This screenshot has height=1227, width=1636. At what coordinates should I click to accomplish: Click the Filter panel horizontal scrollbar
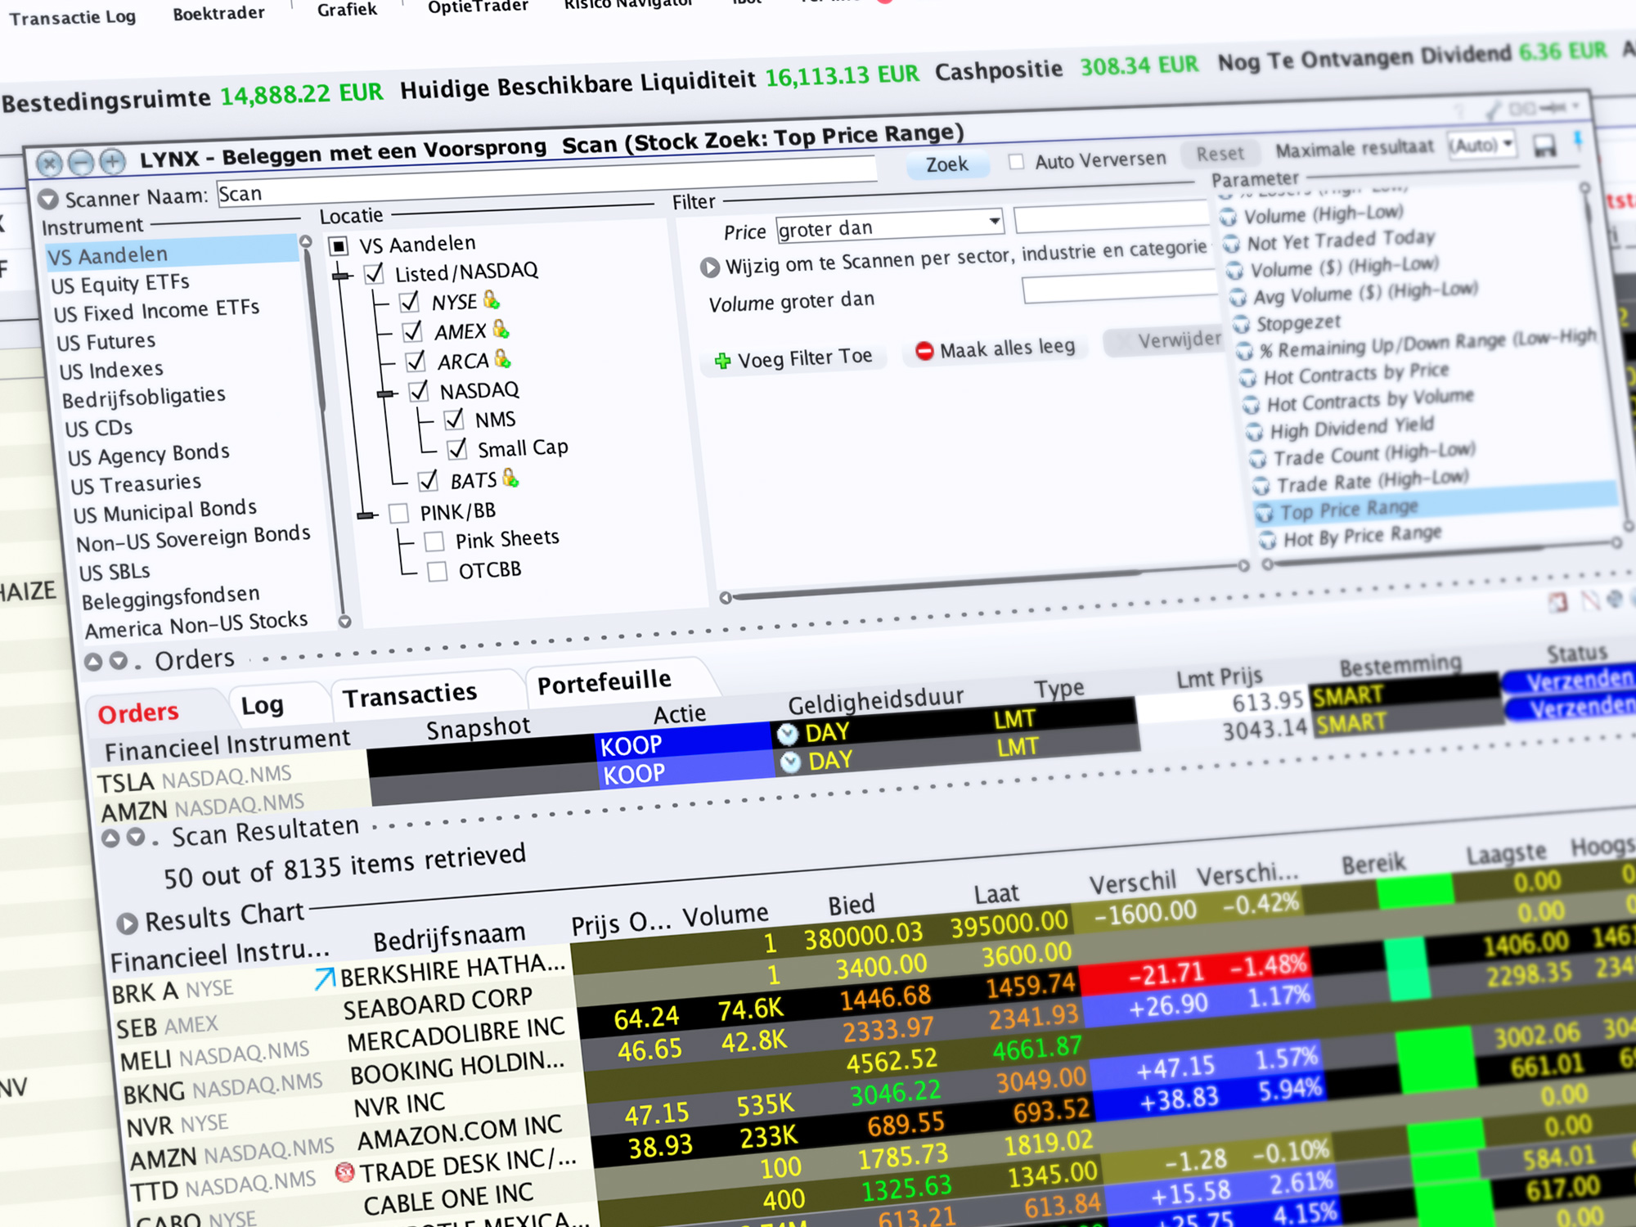985,581
